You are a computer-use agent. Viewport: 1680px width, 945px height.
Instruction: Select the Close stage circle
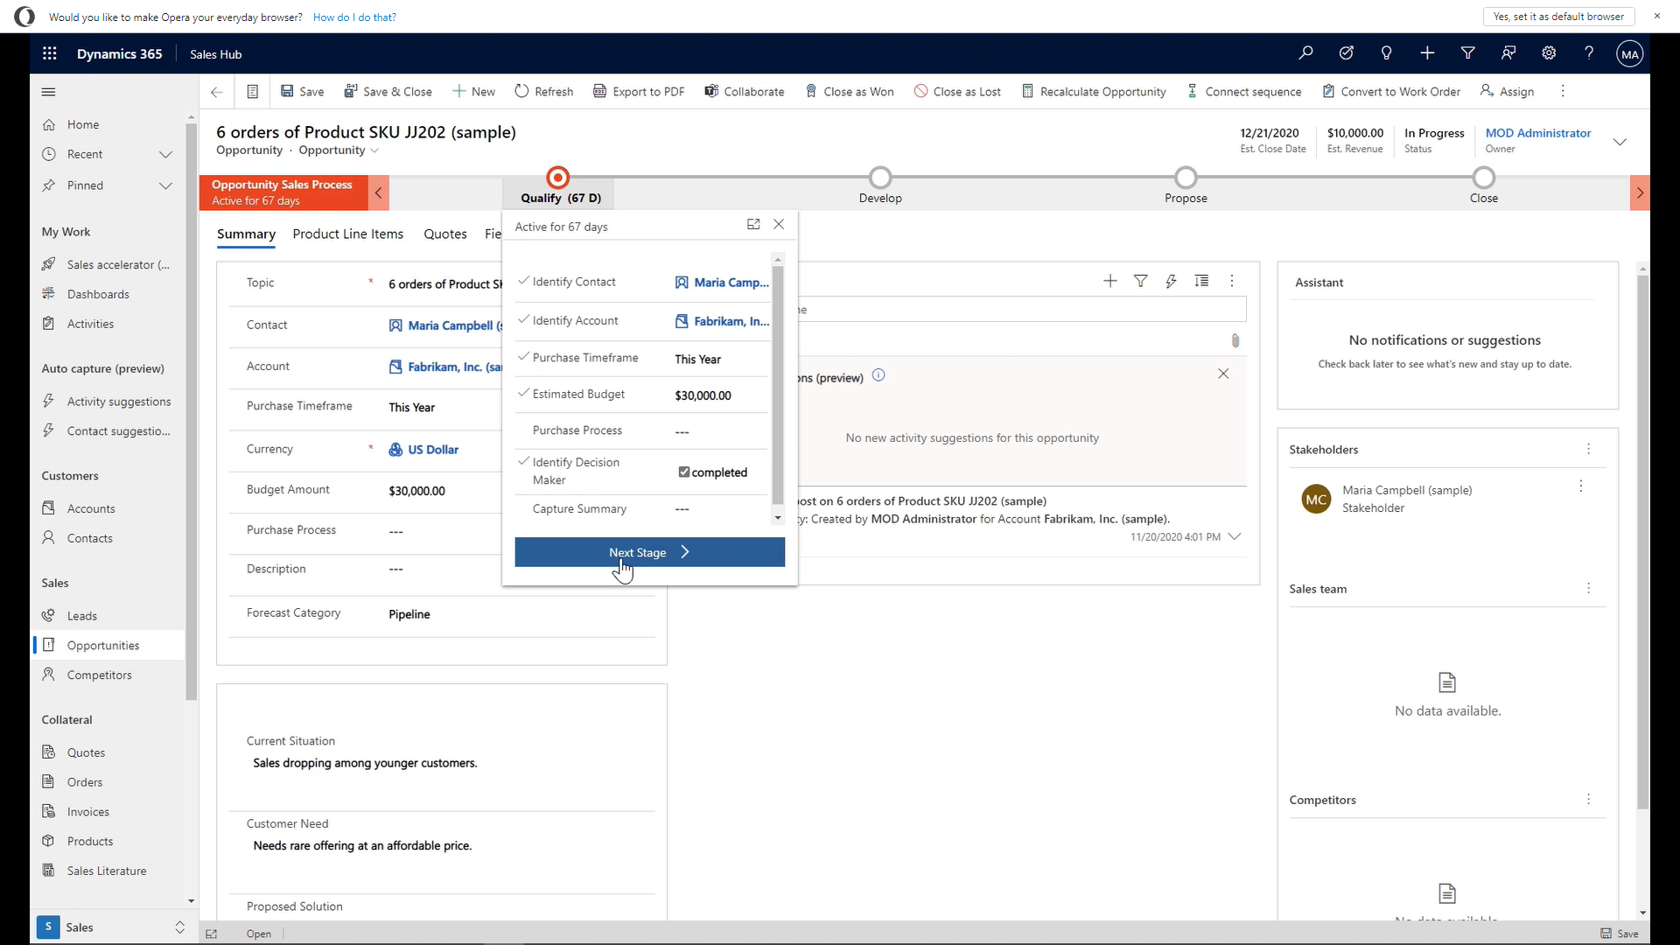1484,178
